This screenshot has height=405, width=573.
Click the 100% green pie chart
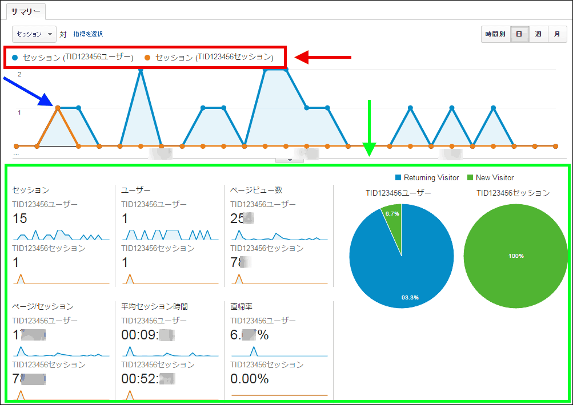coord(516,256)
